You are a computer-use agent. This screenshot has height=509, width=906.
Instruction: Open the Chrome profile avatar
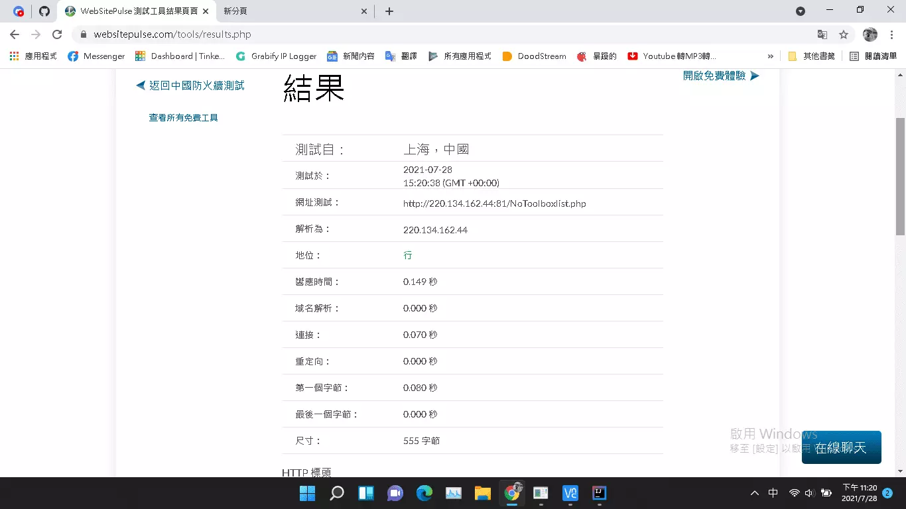pos(870,34)
